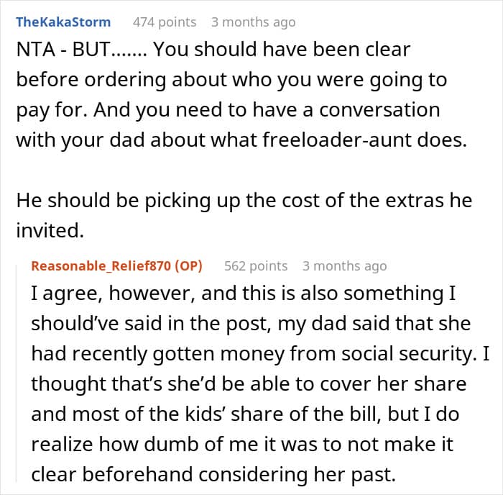This screenshot has width=503, height=495.
Task: Click the 474 points score
Action: pyautogui.click(x=165, y=22)
